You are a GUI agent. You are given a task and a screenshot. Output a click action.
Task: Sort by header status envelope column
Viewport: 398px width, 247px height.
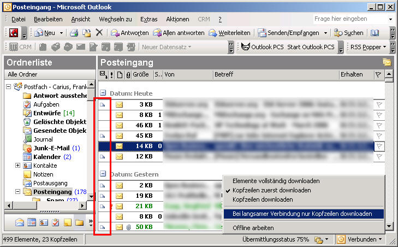103,74
